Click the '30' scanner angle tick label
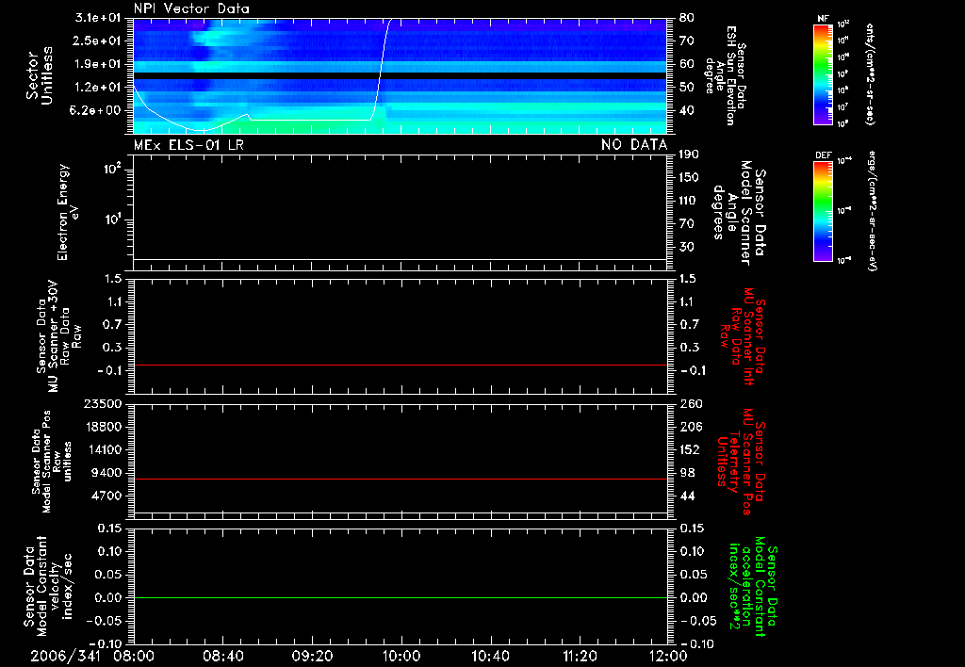Viewport: 965px width, 667px height. click(687, 247)
